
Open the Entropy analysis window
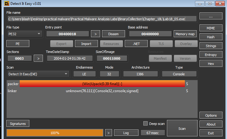pyautogui.click(x=211, y=55)
